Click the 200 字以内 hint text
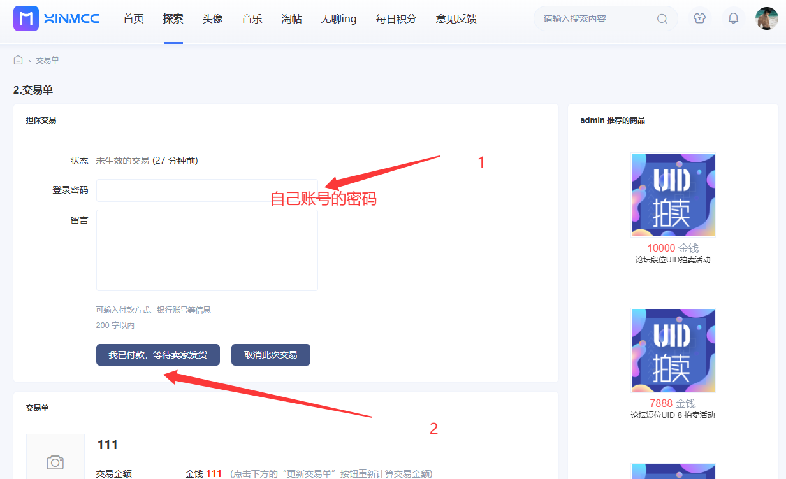The image size is (786, 479). [115, 325]
